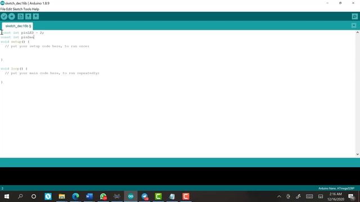Click the setup code comment line
Screen dimensions: 360x202
[47, 46]
